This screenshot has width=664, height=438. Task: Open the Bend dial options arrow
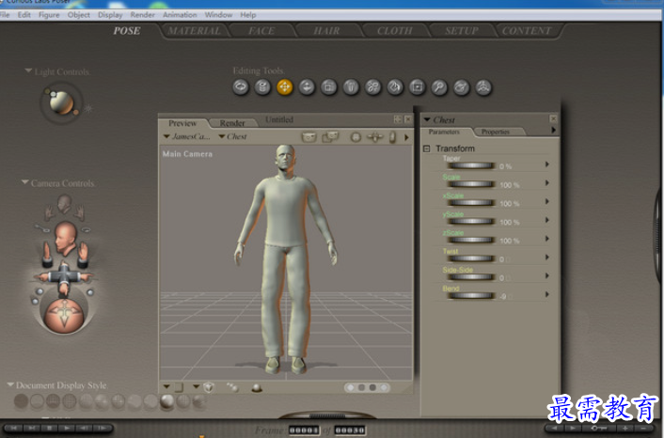[547, 294]
